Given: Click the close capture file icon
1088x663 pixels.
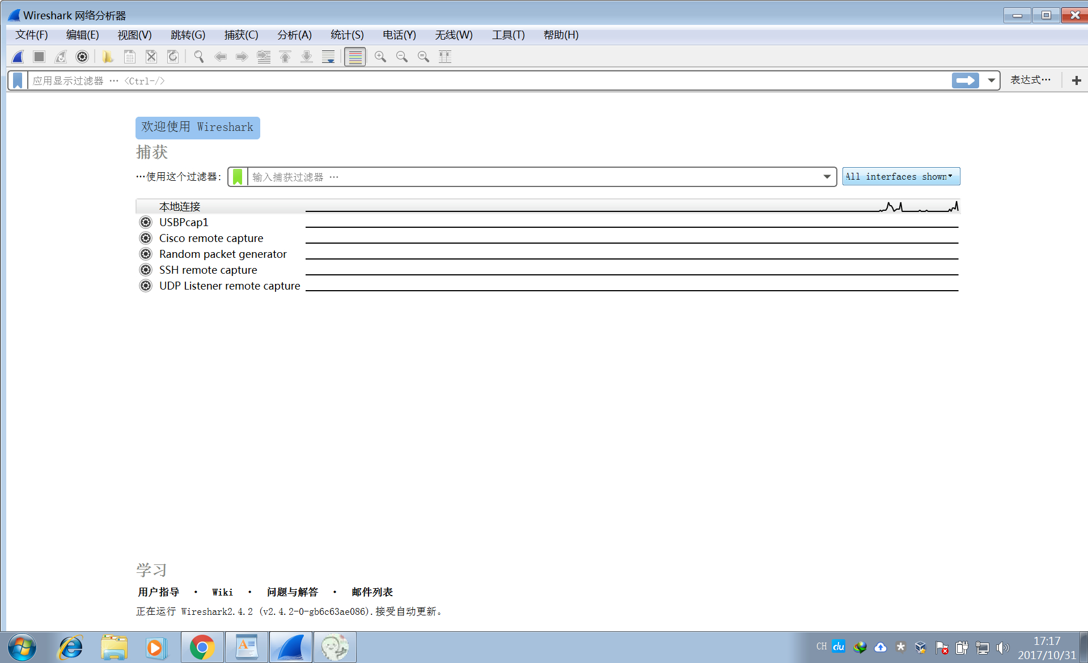Looking at the screenshot, I should pos(151,57).
